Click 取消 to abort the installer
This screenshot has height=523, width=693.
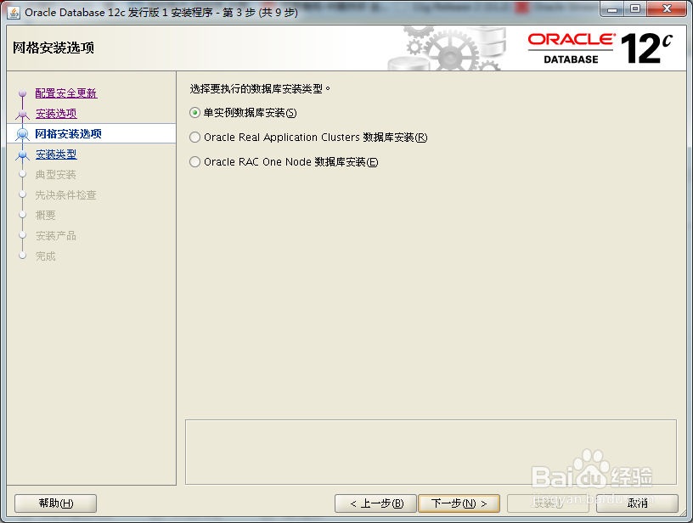click(639, 503)
